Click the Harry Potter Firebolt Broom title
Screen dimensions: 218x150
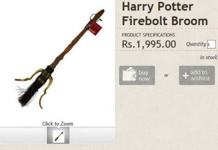(x=164, y=14)
